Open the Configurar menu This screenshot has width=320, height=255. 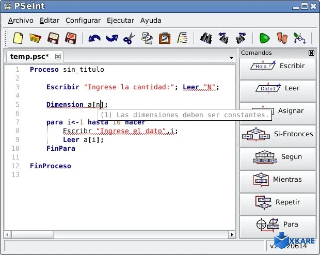(x=83, y=21)
